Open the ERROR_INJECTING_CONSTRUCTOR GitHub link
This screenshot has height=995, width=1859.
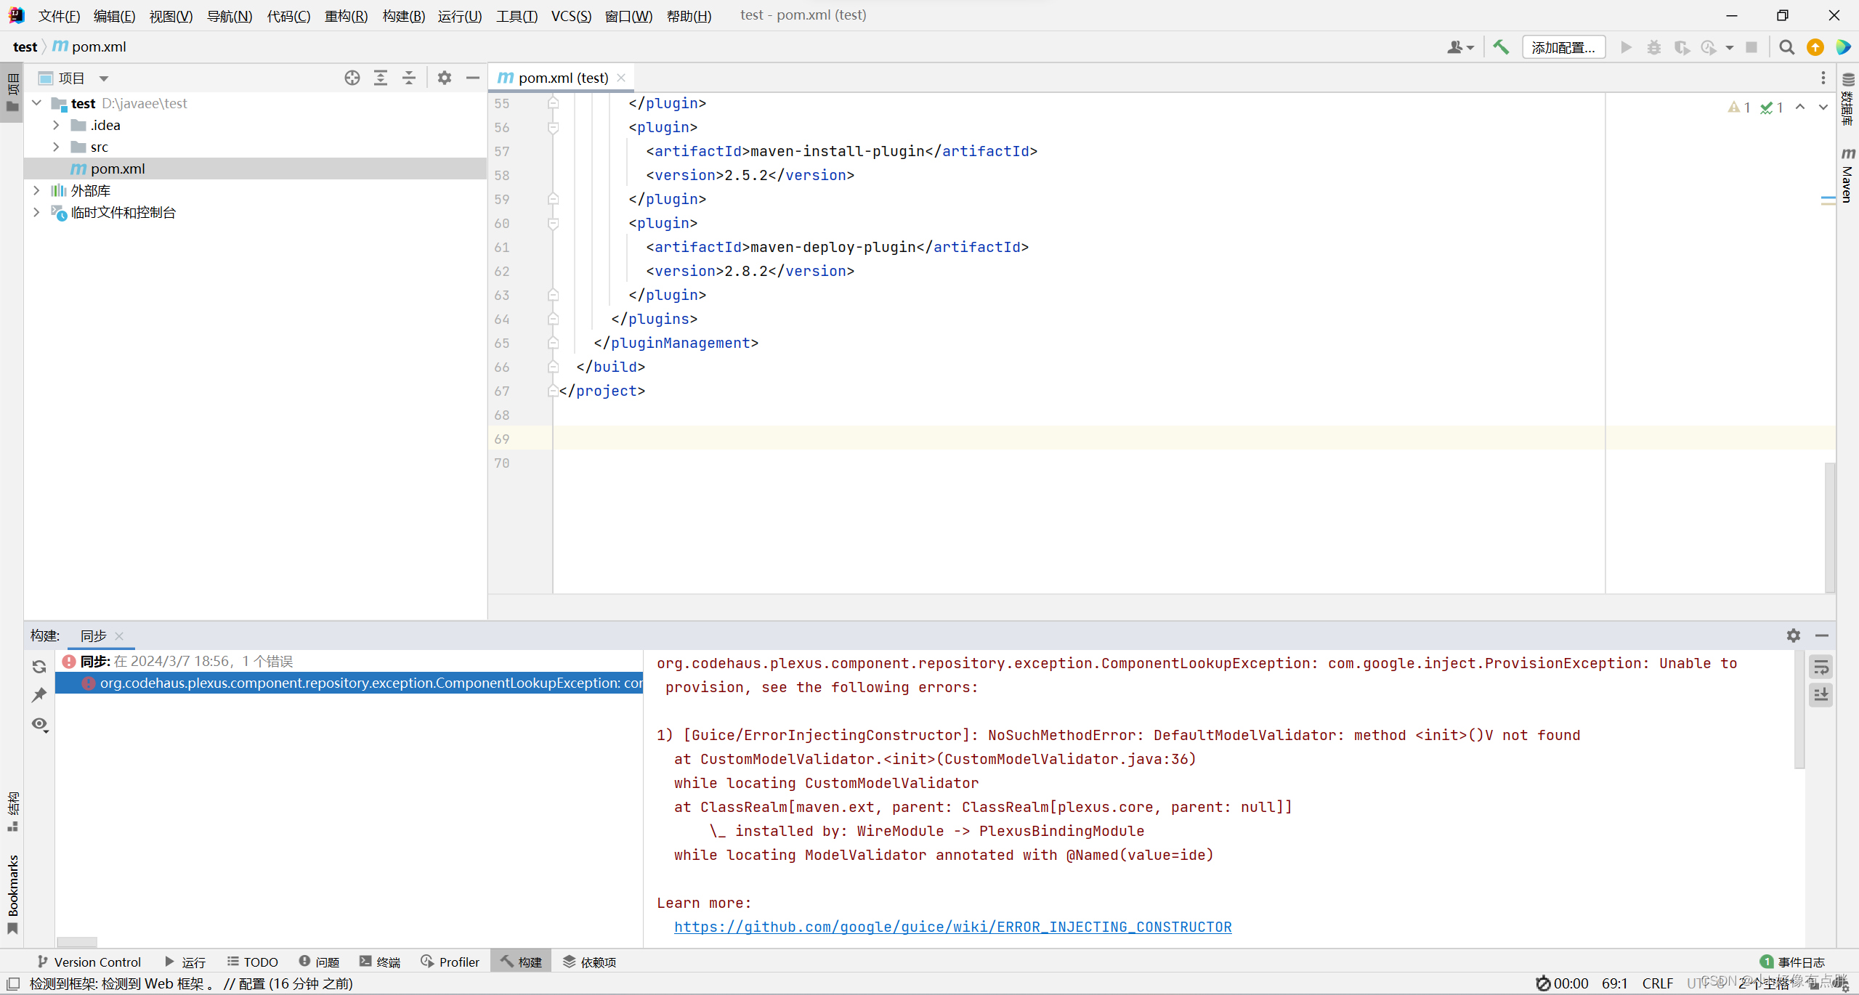[952, 927]
